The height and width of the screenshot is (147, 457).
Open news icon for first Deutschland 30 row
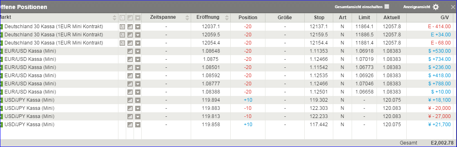(x=123, y=27)
